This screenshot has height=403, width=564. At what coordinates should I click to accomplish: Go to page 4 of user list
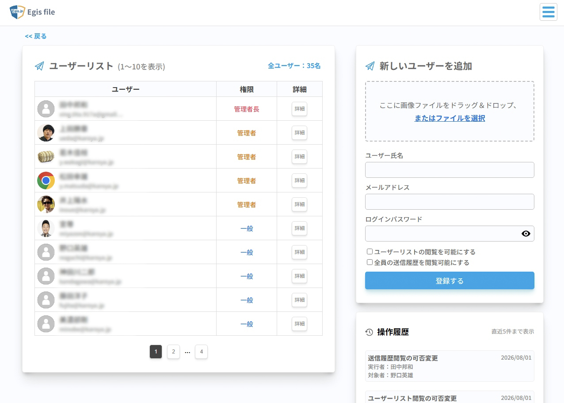pyautogui.click(x=201, y=352)
